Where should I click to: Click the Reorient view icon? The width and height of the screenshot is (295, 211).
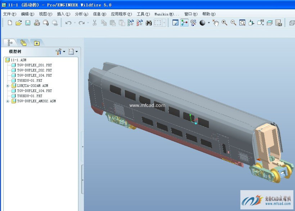[x=251, y=23]
